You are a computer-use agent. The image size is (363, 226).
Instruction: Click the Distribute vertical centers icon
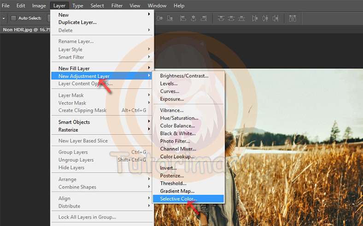point(231,18)
